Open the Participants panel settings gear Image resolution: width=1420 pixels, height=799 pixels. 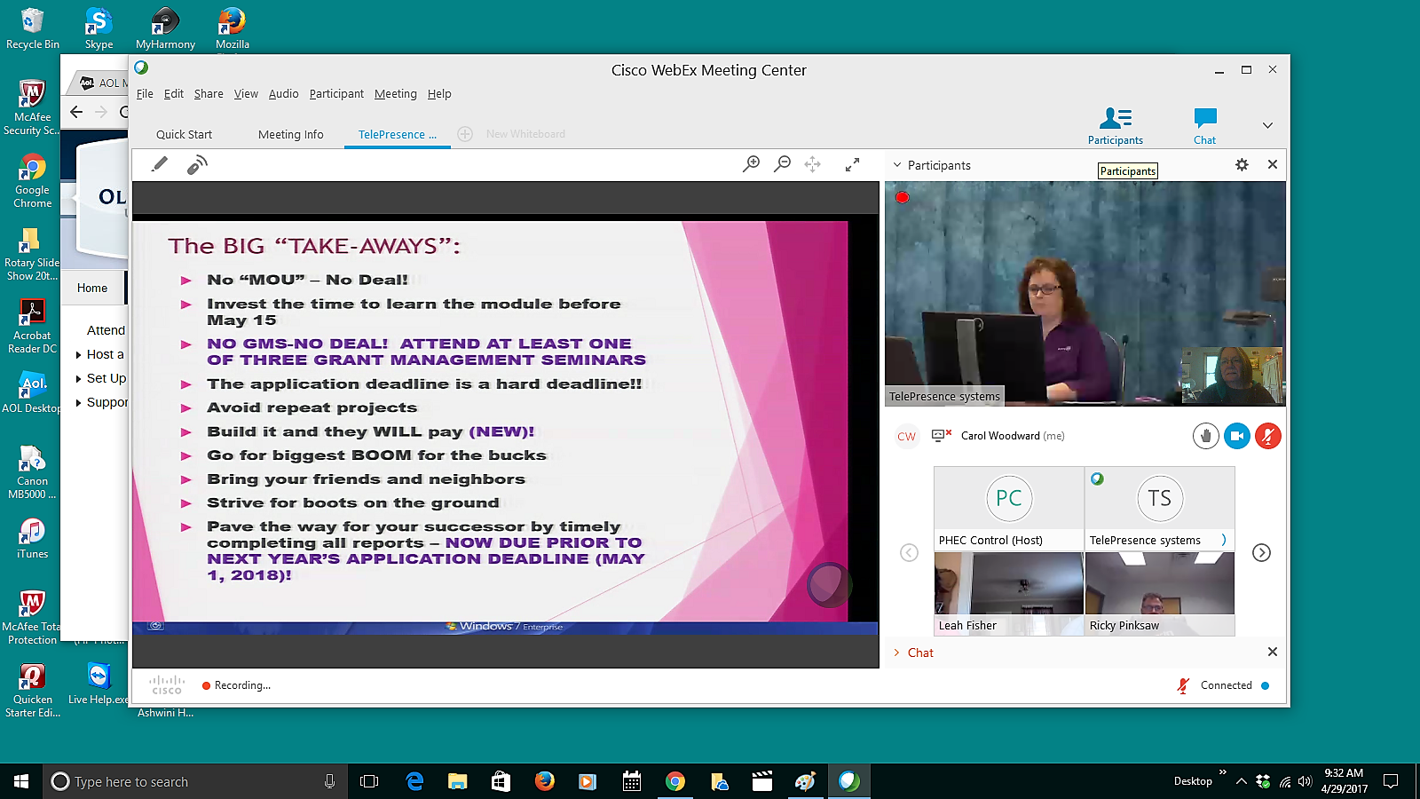pyautogui.click(x=1241, y=165)
